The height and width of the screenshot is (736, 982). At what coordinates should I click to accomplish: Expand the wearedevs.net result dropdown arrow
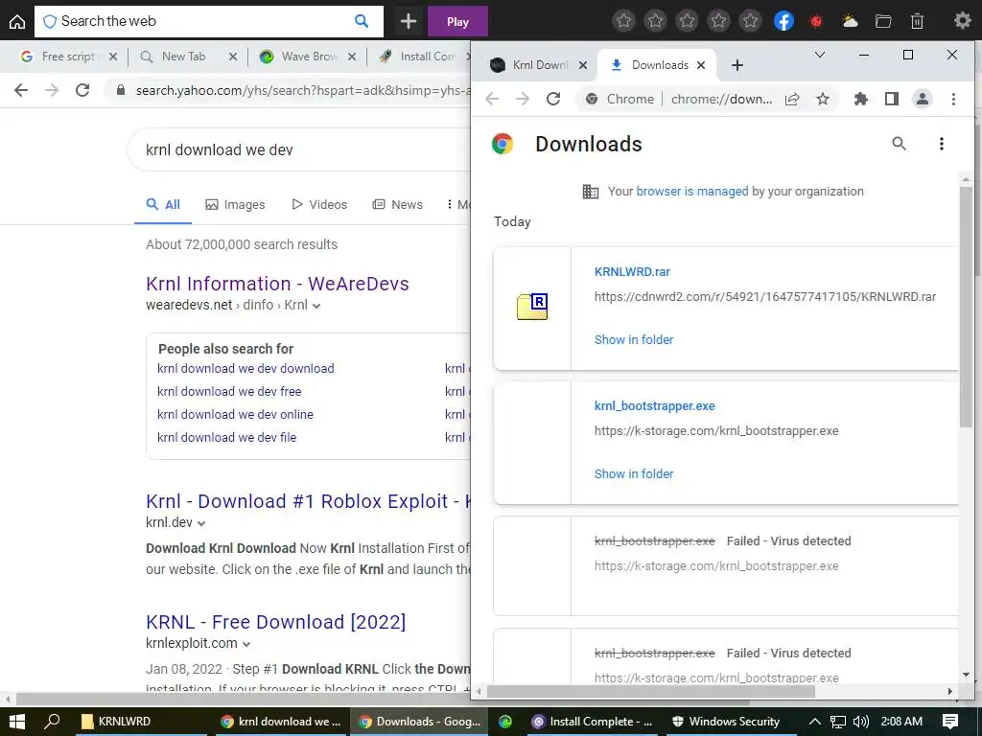[316, 306]
